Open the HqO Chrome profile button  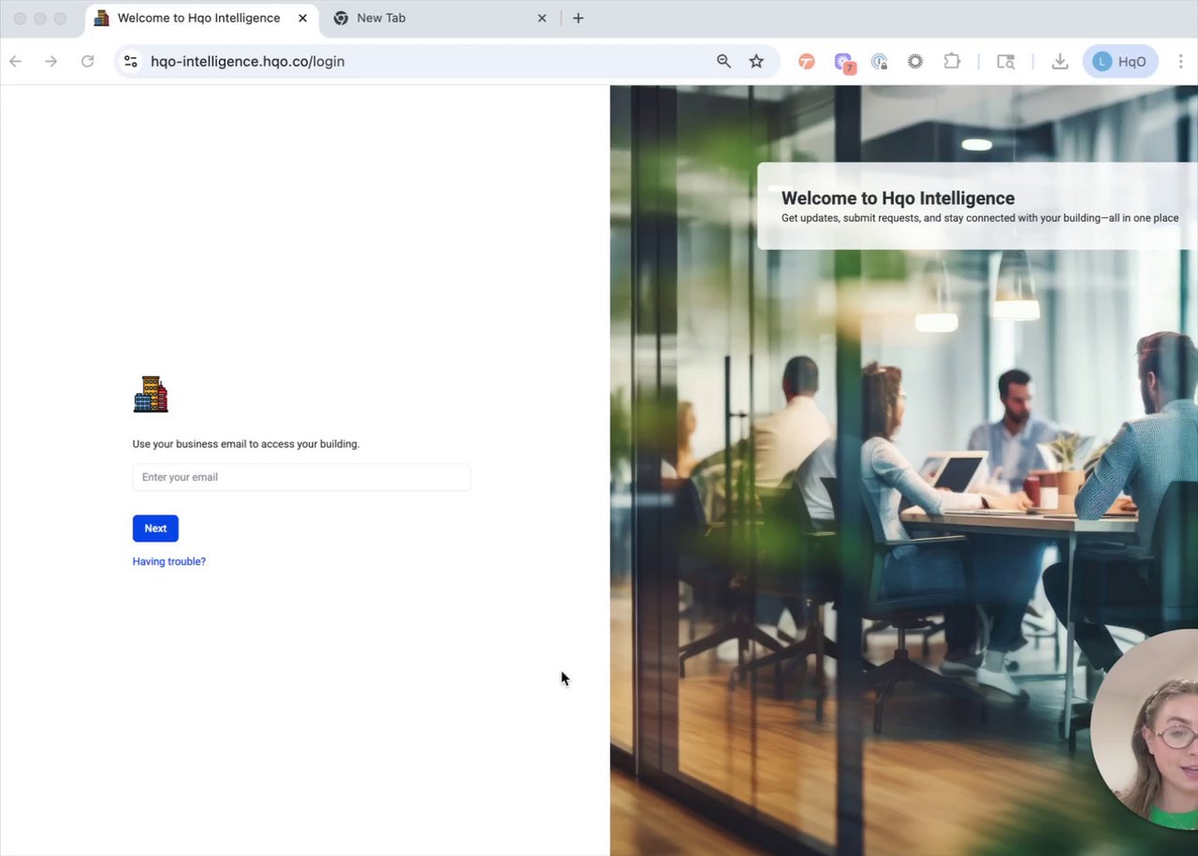pyautogui.click(x=1120, y=61)
